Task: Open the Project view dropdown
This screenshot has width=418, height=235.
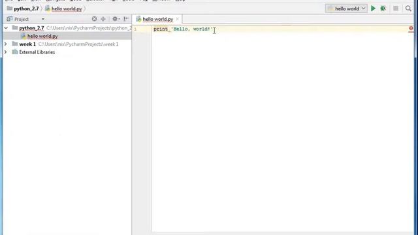Action: click(42, 19)
